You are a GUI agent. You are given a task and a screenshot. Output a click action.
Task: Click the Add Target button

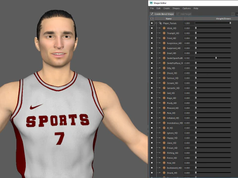[184, 14]
